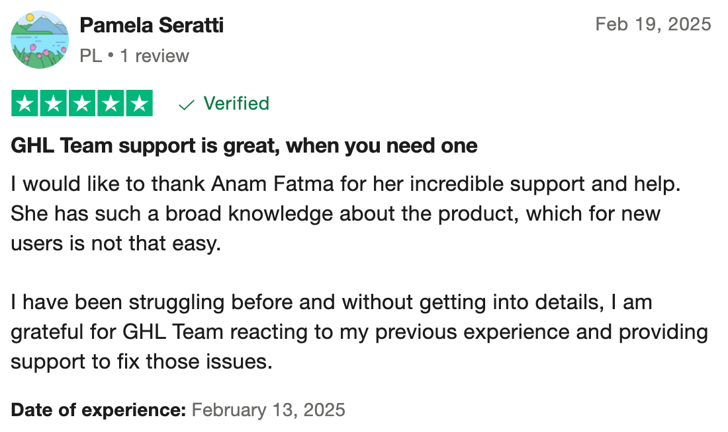Click the reviewer name Pamela Seratti
728x432 pixels.
[x=152, y=26]
